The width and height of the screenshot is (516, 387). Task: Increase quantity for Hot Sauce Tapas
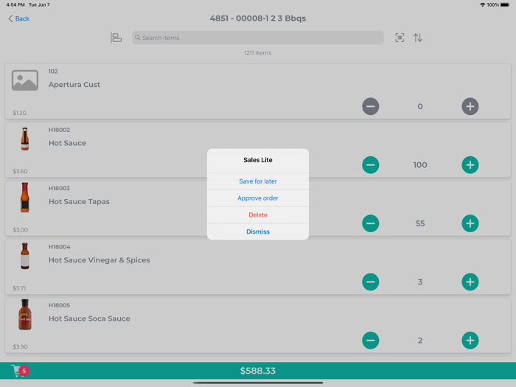coord(470,223)
